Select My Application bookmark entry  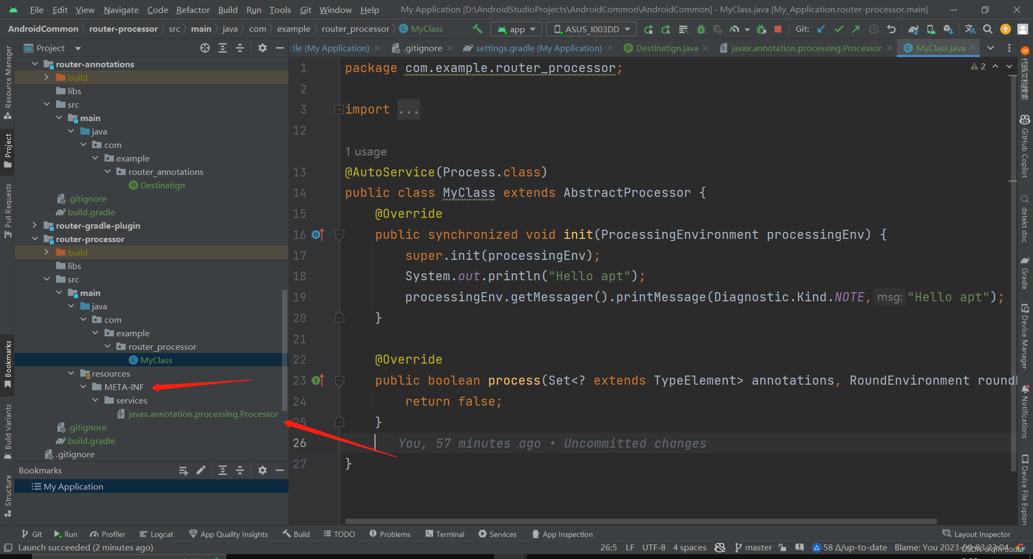tap(73, 486)
